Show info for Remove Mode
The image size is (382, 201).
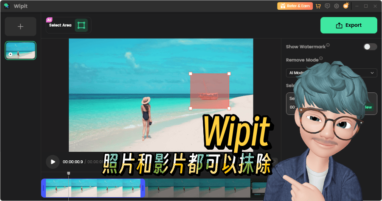(321, 58)
